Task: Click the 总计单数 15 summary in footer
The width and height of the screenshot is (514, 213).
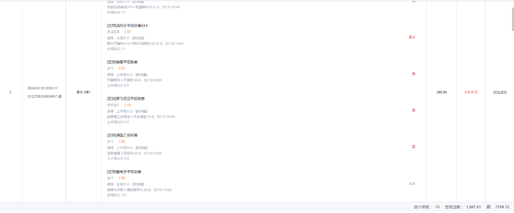Action: click(427, 207)
